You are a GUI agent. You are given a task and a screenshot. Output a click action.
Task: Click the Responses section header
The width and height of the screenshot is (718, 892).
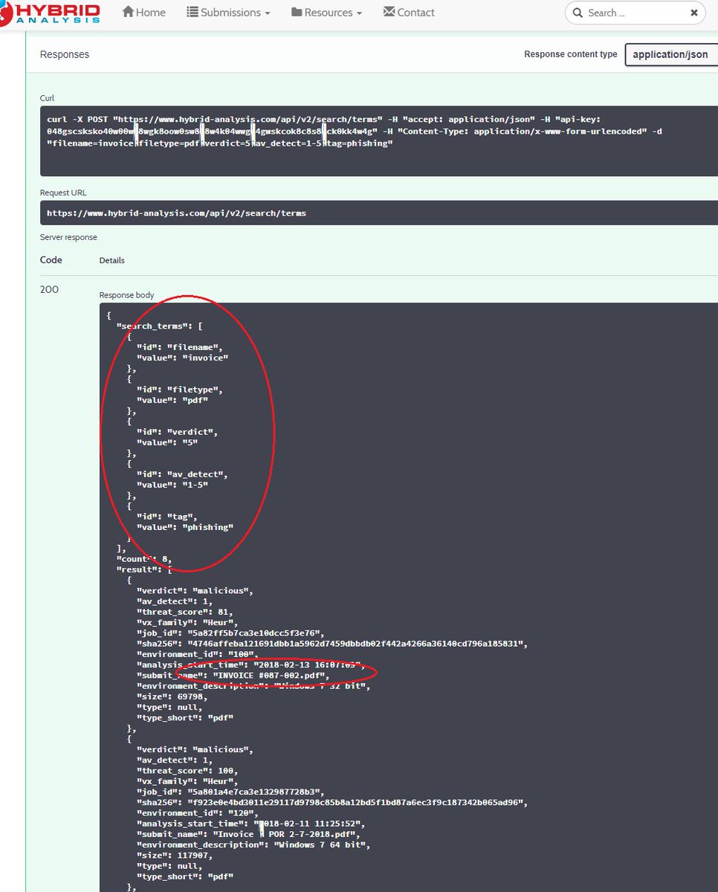65,54
